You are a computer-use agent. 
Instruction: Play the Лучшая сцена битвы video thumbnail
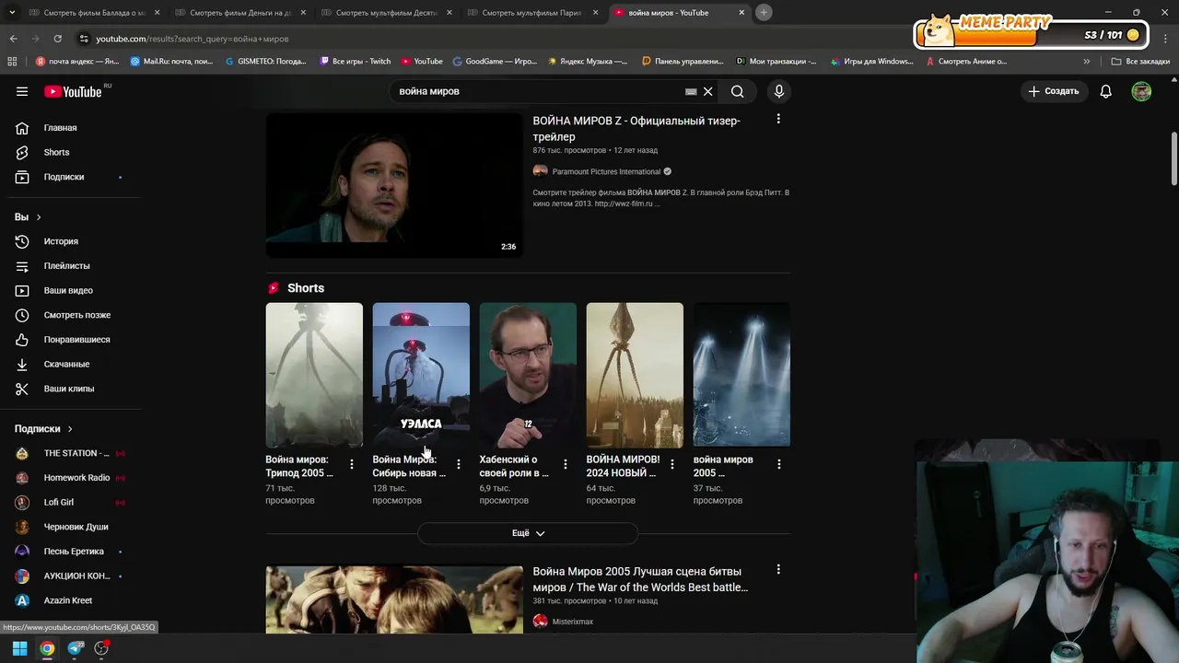[x=394, y=599]
